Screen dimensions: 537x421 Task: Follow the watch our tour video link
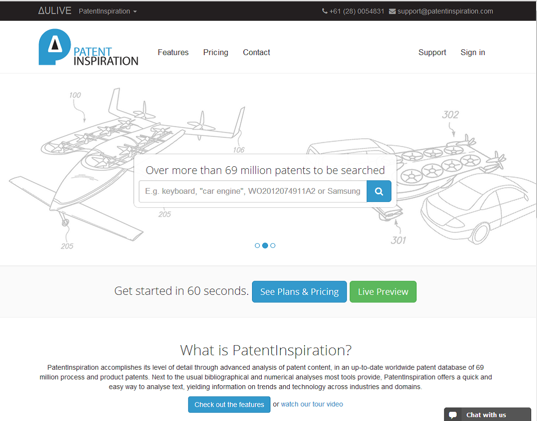pos(312,404)
